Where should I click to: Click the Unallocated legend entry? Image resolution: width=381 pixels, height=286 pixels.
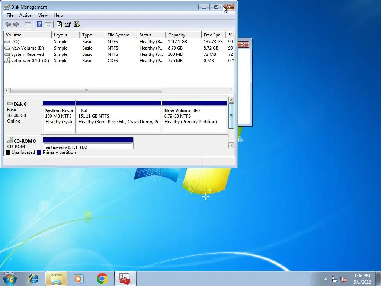coord(20,152)
